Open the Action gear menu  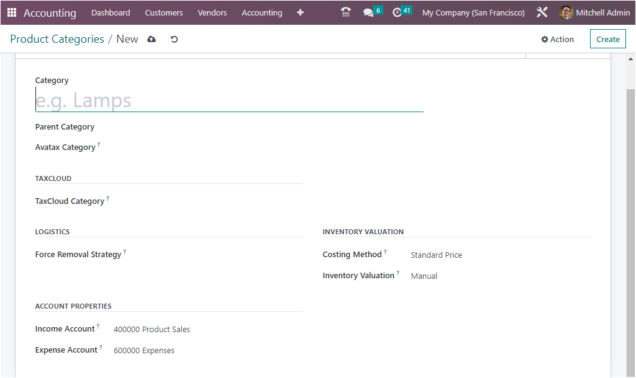pos(557,39)
